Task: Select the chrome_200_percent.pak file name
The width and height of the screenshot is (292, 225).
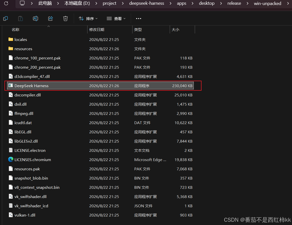Action: click(37, 67)
